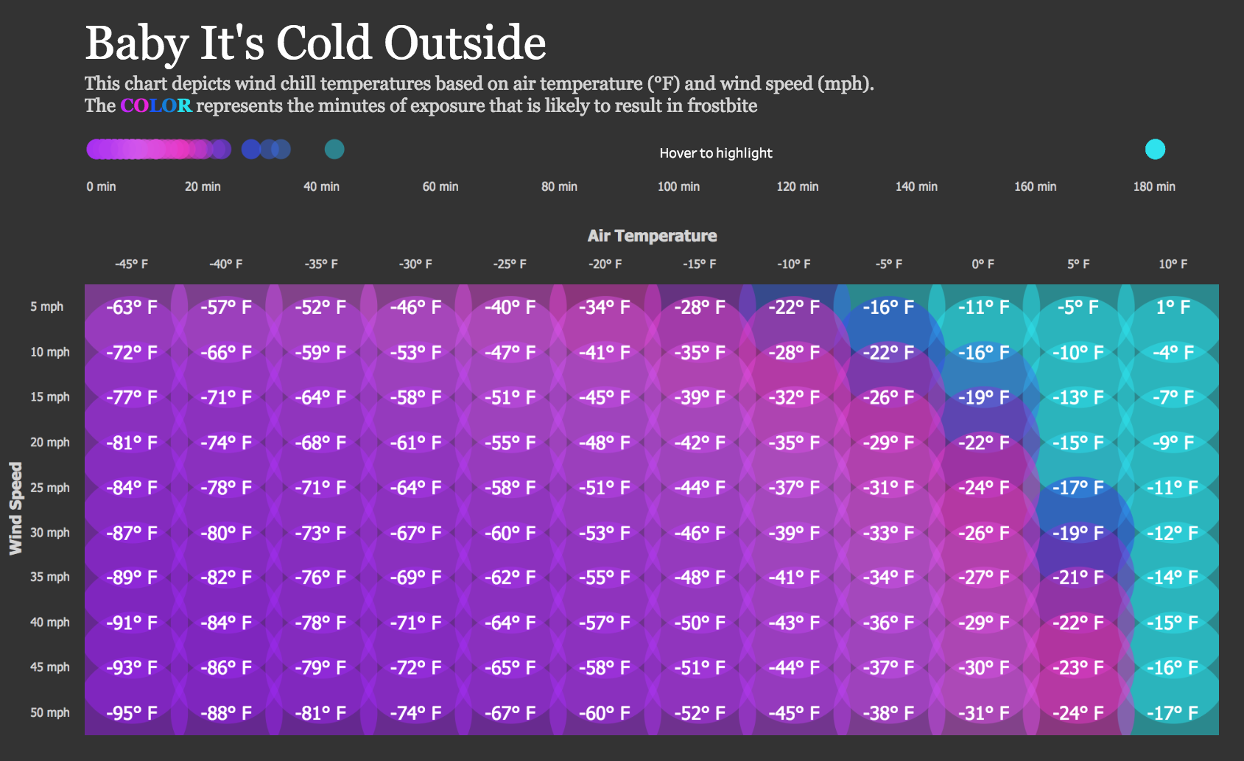
Task: Select the -17° F cell in the bottom row
Action: coord(1173,713)
